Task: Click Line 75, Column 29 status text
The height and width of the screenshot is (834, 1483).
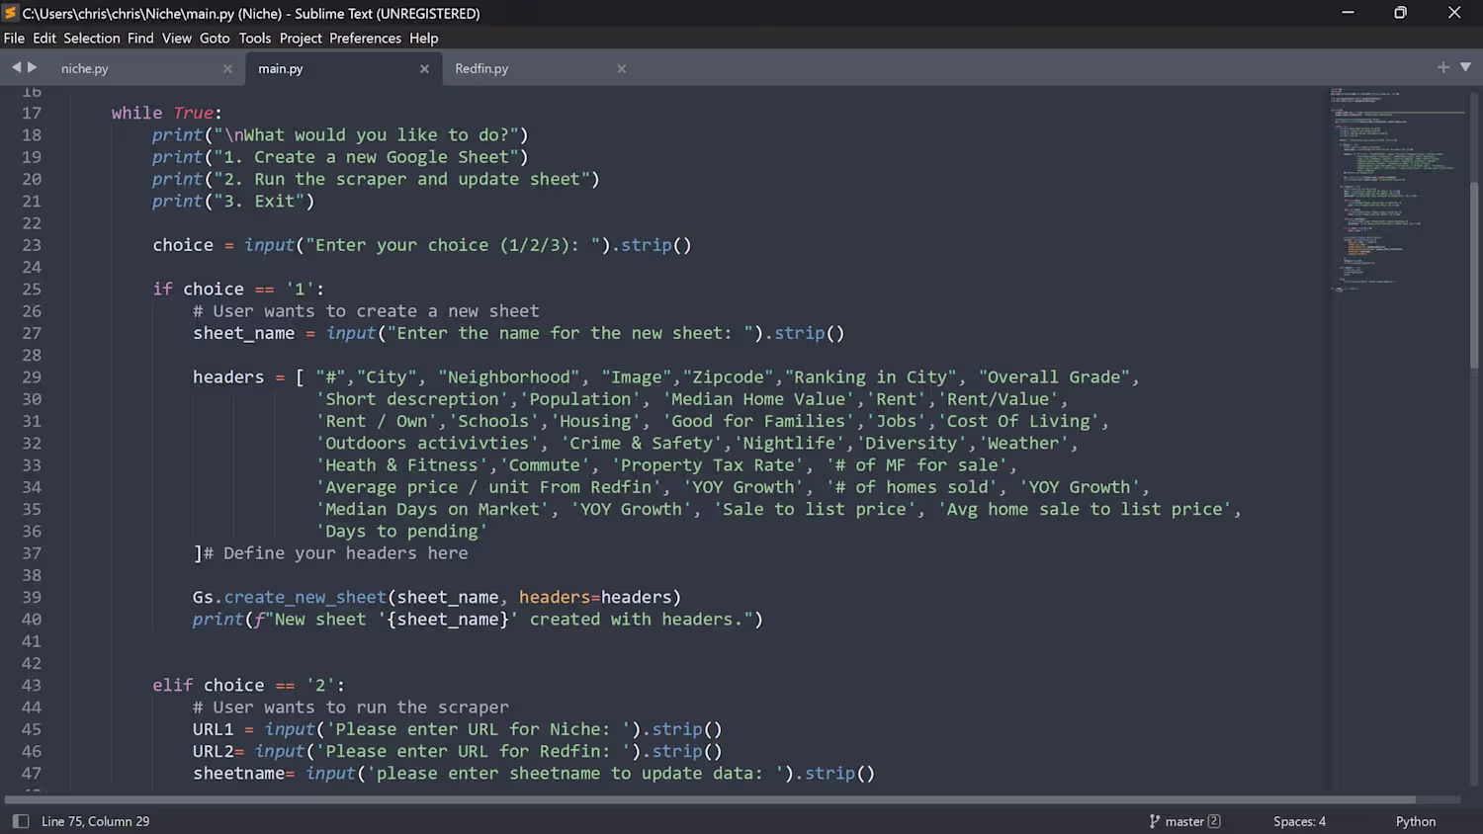Action: tap(95, 821)
